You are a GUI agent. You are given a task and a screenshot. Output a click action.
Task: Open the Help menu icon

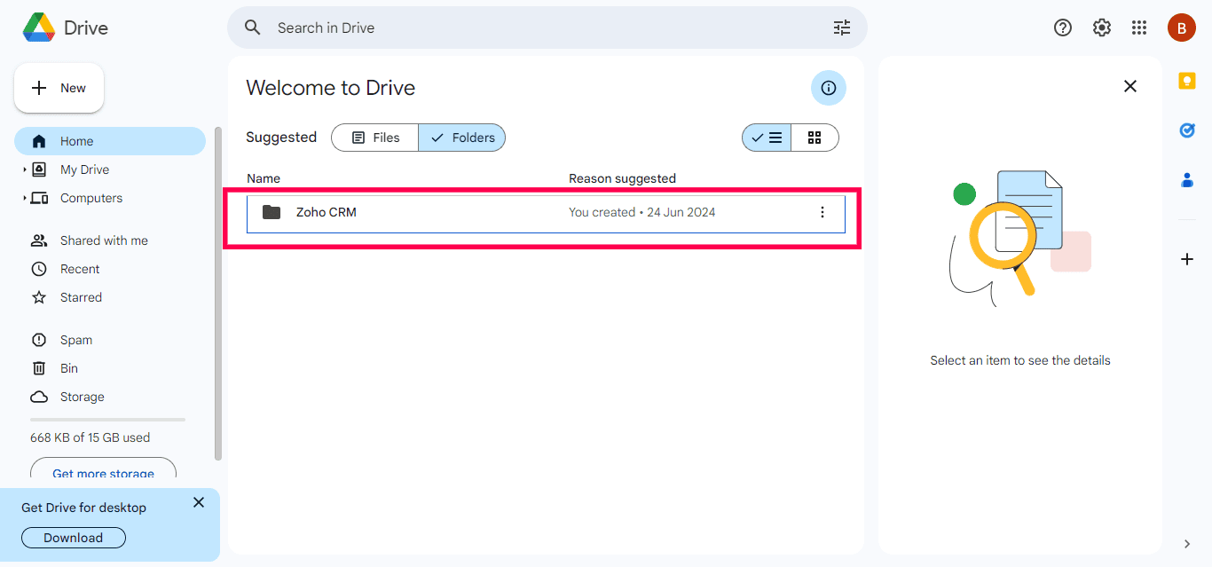tap(1063, 28)
